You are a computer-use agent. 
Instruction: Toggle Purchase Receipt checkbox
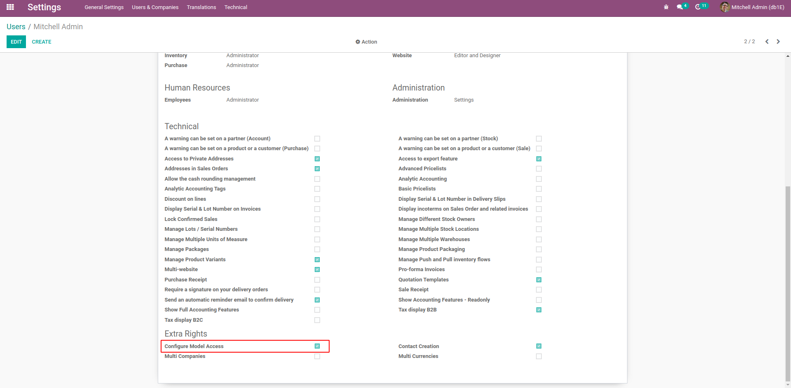(317, 280)
